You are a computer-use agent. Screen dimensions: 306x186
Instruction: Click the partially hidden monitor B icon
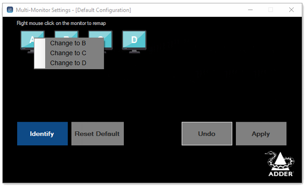[66, 34]
